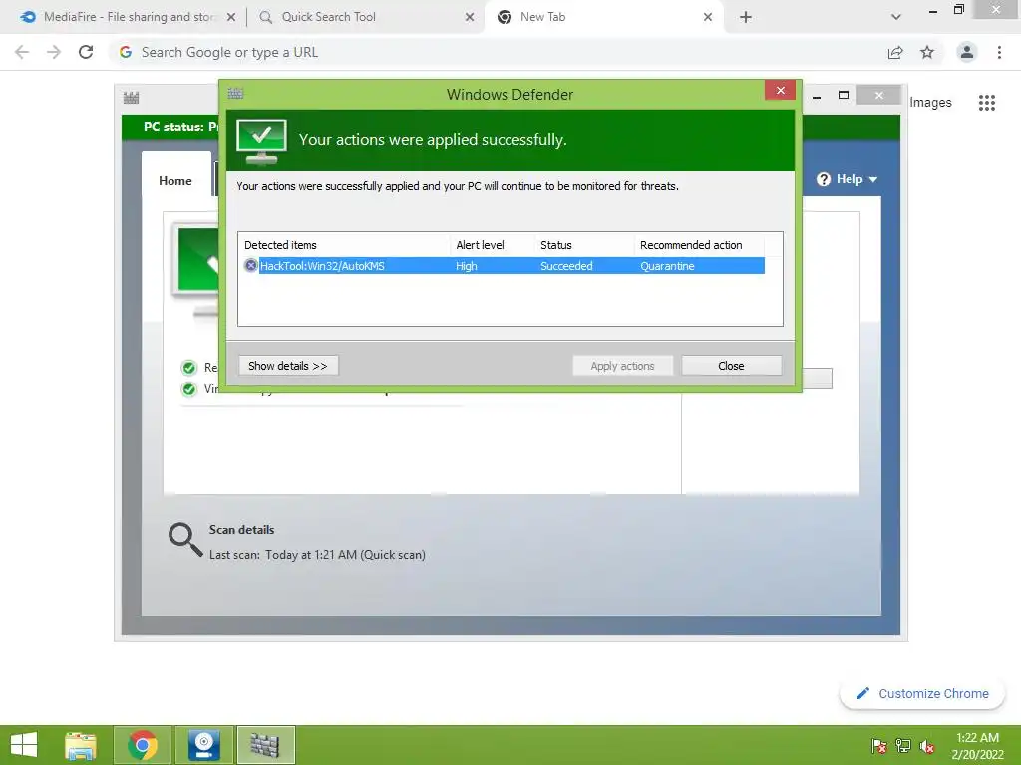1021x765 pixels.
Task: Minimize the main Windows Defender window
Action: tap(816, 96)
